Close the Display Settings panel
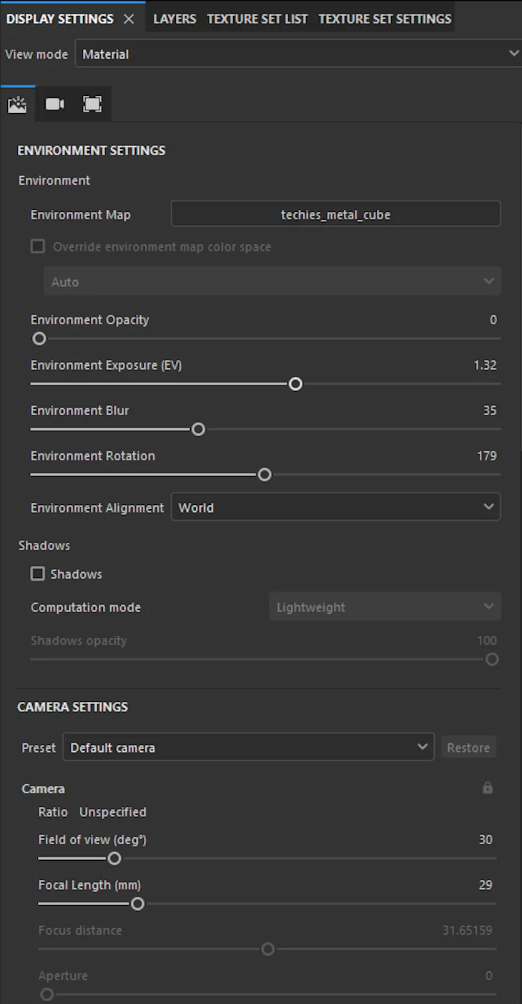Image resolution: width=522 pixels, height=1004 pixels. pos(129,19)
